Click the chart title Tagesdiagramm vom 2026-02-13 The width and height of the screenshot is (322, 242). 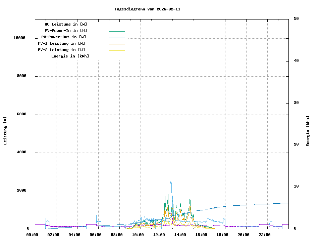click(x=147, y=9)
